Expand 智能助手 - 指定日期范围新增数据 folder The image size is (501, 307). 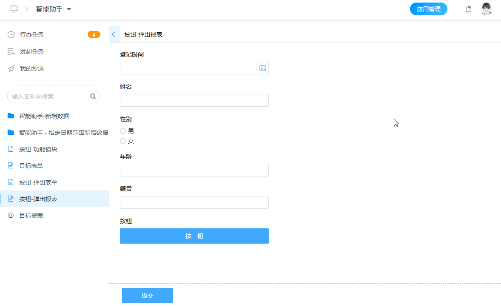point(63,133)
